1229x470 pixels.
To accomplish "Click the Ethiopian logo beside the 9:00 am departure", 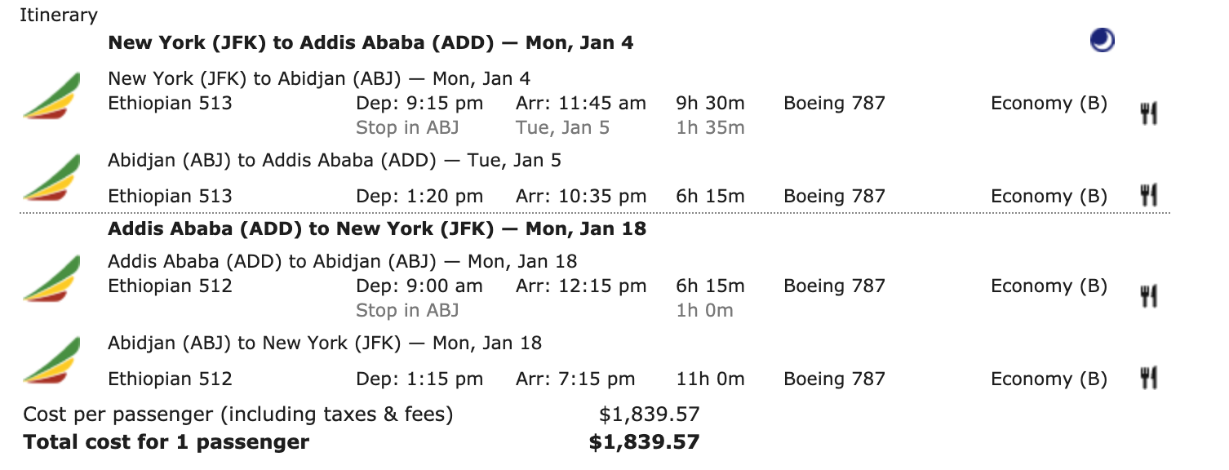I will tap(51, 279).
